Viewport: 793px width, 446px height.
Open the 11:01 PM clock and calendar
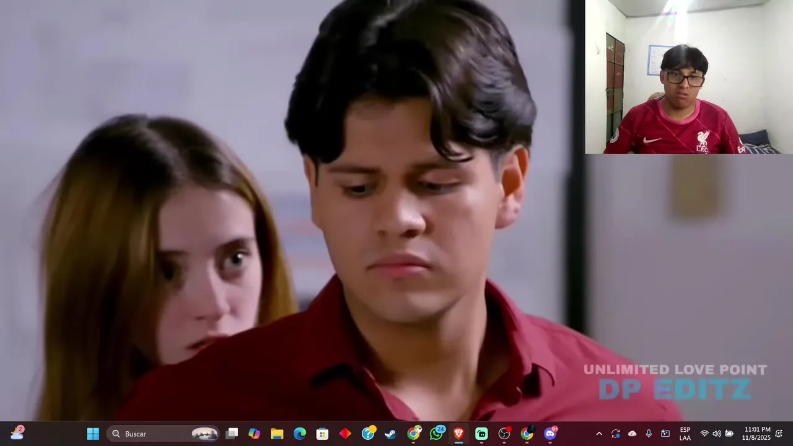757,434
